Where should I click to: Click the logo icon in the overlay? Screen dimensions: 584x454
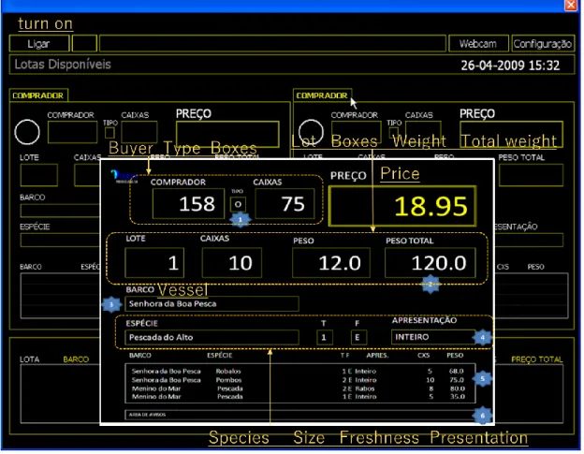pos(124,177)
